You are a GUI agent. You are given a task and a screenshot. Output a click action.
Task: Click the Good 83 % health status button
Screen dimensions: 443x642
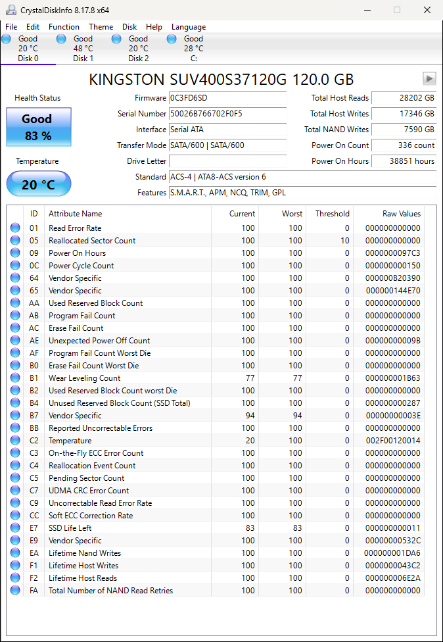coord(38,127)
